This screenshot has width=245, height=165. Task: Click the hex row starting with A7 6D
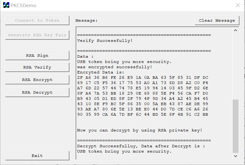pyautogui.click(x=143, y=88)
